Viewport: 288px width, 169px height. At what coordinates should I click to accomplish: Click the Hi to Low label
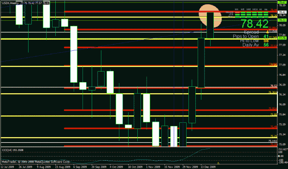[249, 41]
